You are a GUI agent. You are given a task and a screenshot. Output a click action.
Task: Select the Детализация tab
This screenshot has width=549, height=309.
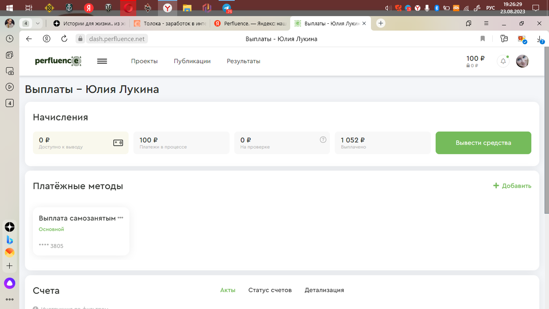pos(324,290)
